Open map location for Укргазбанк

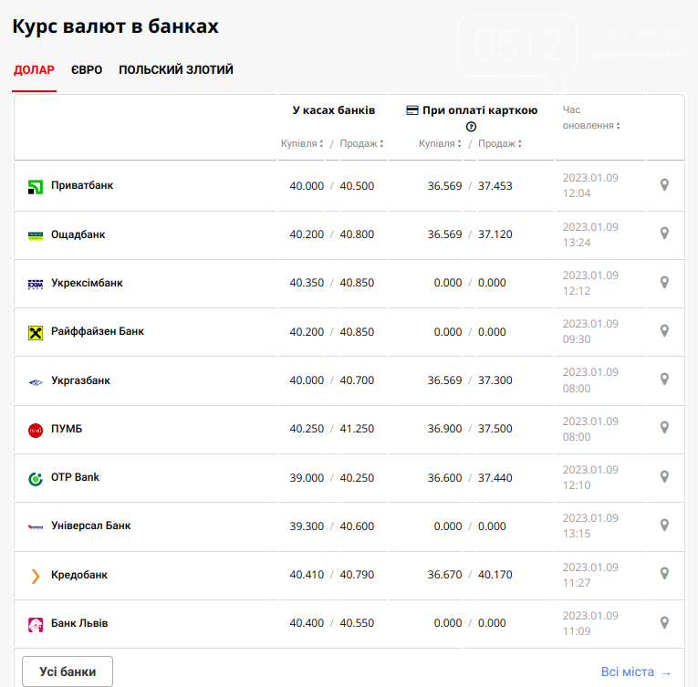point(664,380)
